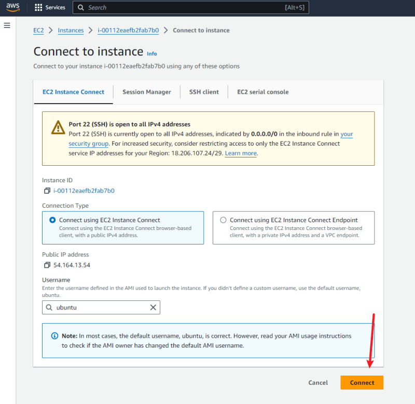Viewport: 415px width, 404px height.
Task: Copy the Instance ID with the copy icon
Action: pos(47,191)
